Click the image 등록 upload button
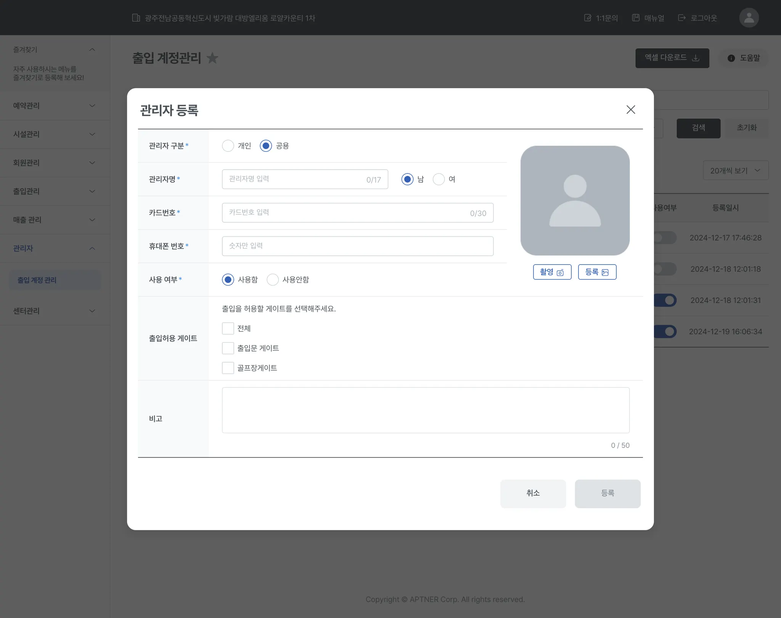This screenshot has width=781, height=618. point(597,272)
